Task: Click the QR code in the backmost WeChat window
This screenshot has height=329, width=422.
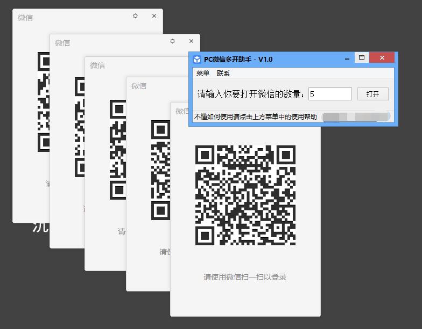Action: click(x=43, y=102)
